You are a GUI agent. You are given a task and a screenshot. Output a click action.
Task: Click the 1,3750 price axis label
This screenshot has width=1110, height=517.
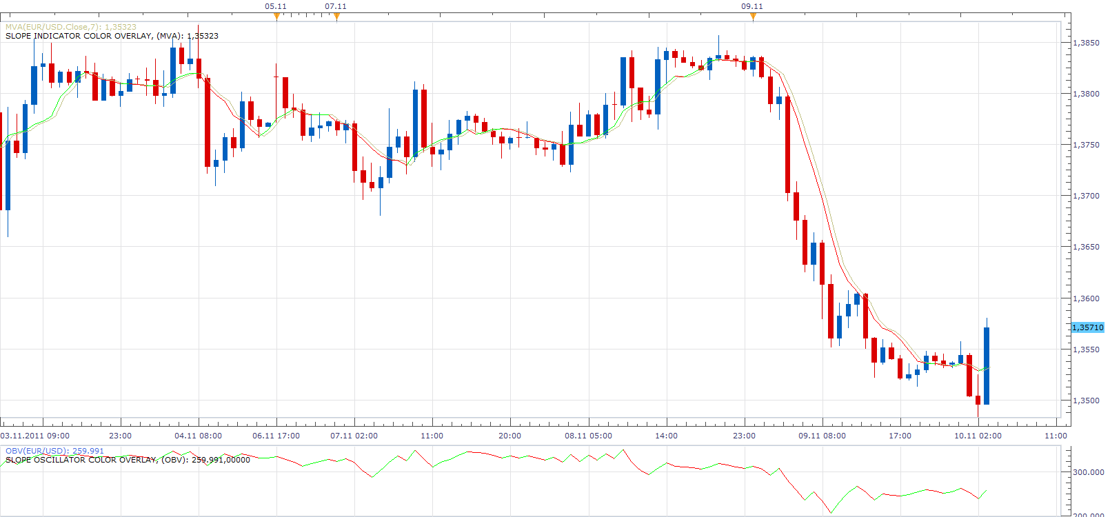[1086, 145]
